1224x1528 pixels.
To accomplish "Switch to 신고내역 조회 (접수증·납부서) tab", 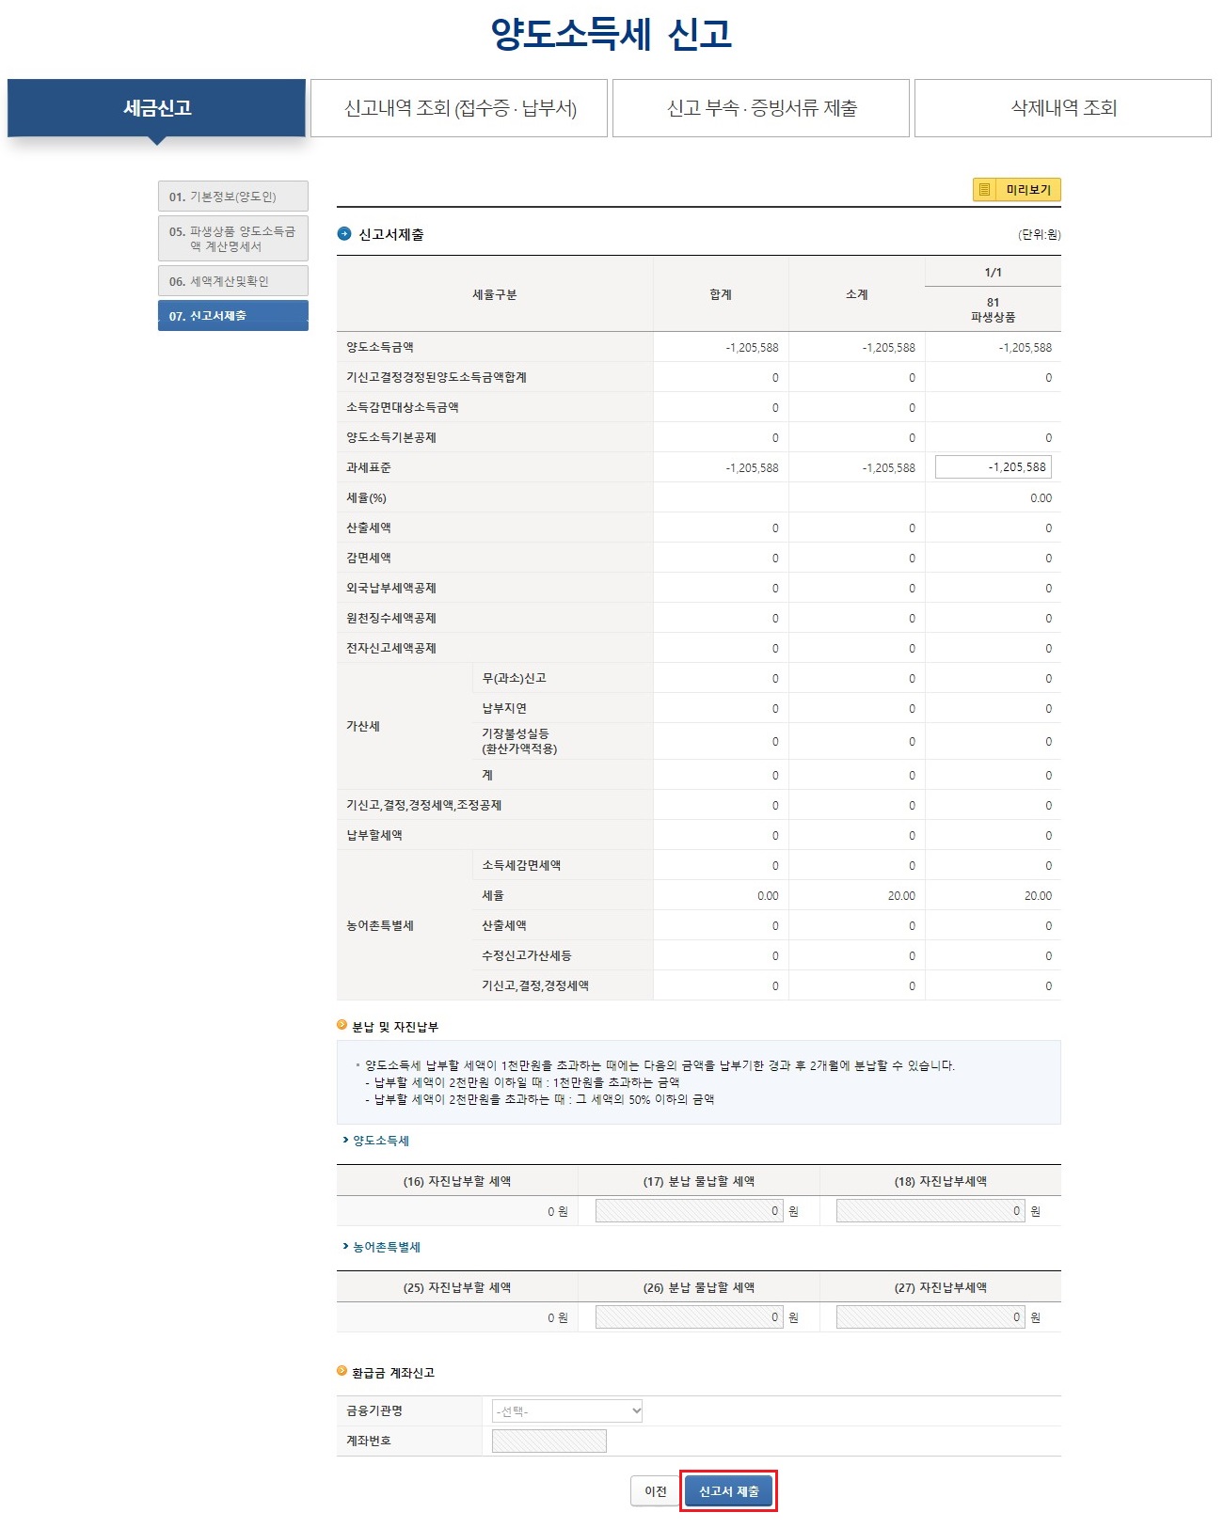I will [459, 108].
